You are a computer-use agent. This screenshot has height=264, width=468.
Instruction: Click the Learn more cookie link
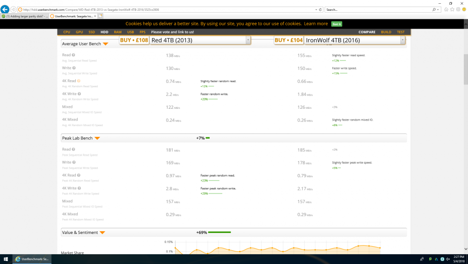(x=316, y=23)
